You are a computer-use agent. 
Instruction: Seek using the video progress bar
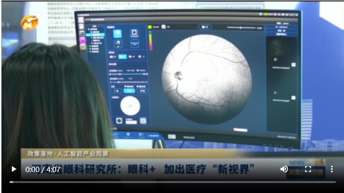[172, 182]
